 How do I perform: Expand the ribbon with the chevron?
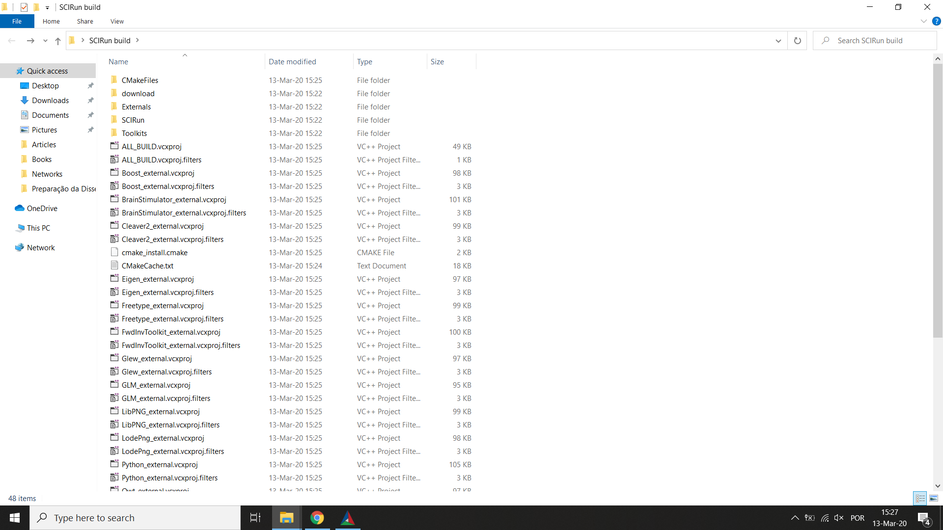pyautogui.click(x=923, y=21)
